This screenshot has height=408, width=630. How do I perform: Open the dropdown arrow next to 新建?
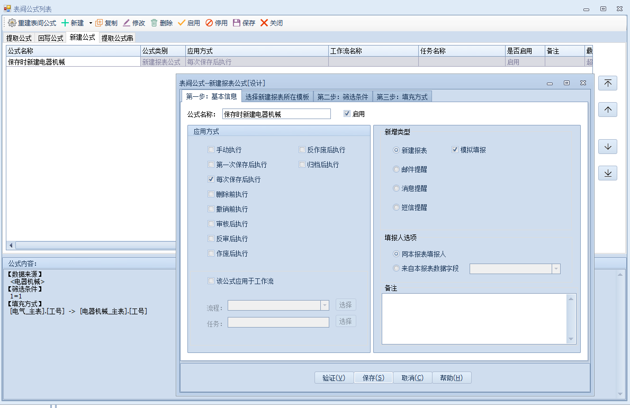click(x=91, y=23)
